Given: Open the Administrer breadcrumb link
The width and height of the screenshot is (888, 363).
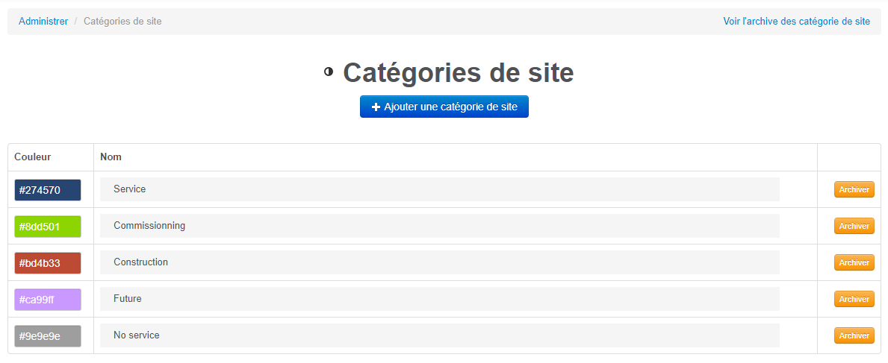Looking at the screenshot, I should (43, 22).
